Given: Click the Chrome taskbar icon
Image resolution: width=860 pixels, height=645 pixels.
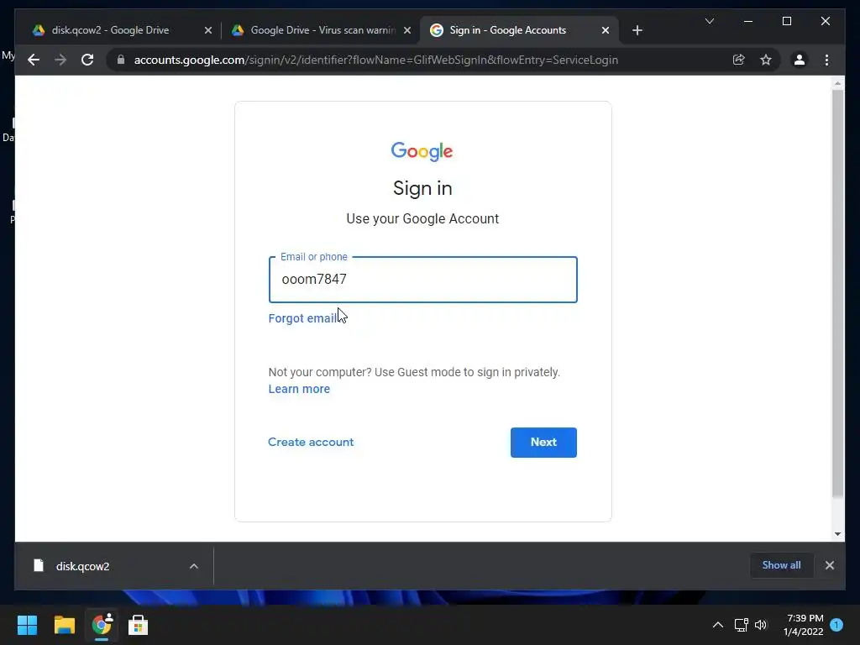Looking at the screenshot, I should (102, 625).
